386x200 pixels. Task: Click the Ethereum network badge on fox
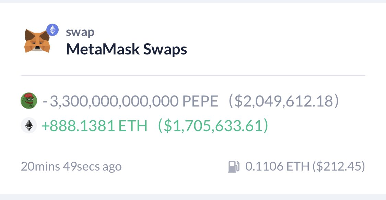[52, 30]
